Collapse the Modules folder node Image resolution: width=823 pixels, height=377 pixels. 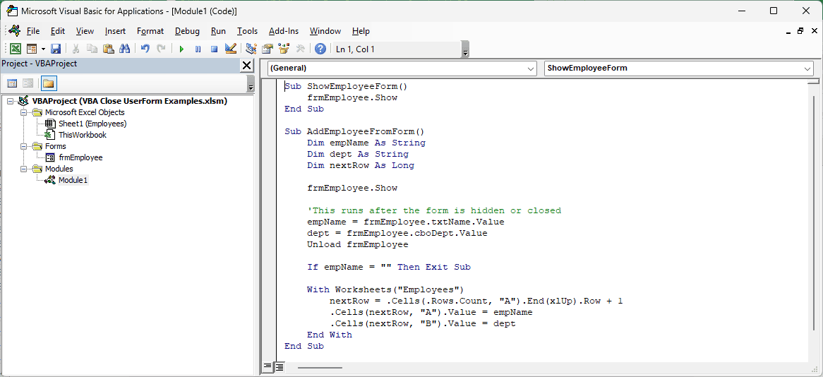pyautogui.click(x=23, y=169)
